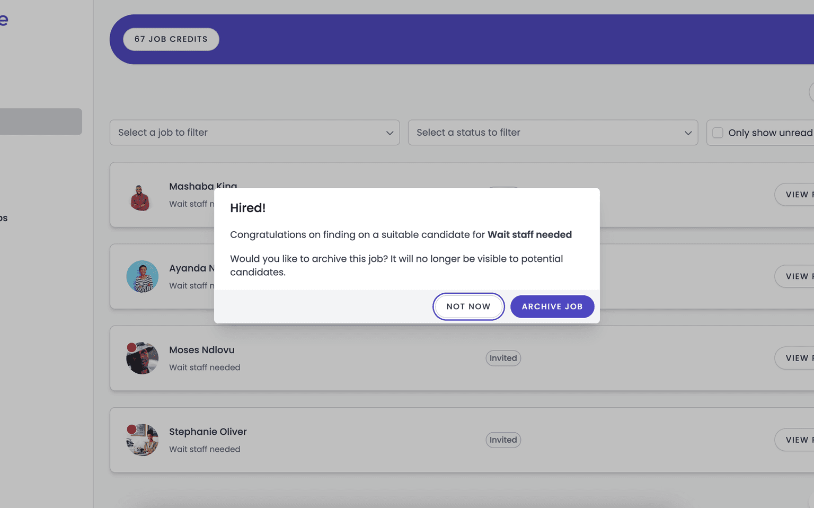The height and width of the screenshot is (508, 814).
Task: Click the View button in Mashaba King's row
Action: (794, 195)
